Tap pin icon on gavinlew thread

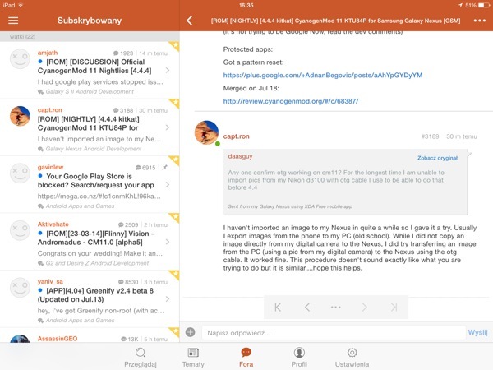click(x=165, y=168)
